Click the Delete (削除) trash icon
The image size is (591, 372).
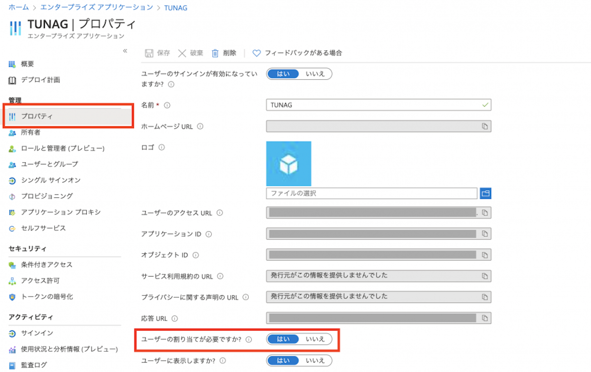(x=215, y=53)
